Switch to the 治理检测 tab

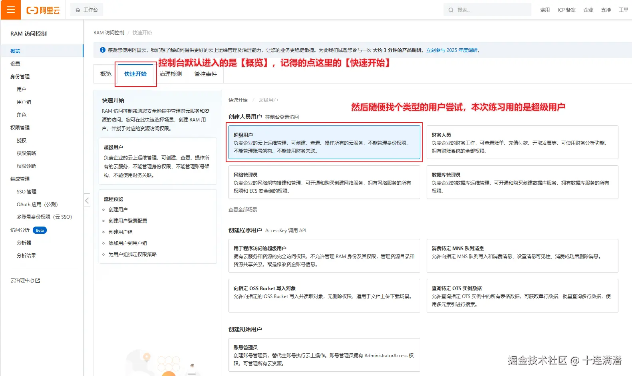pos(171,74)
